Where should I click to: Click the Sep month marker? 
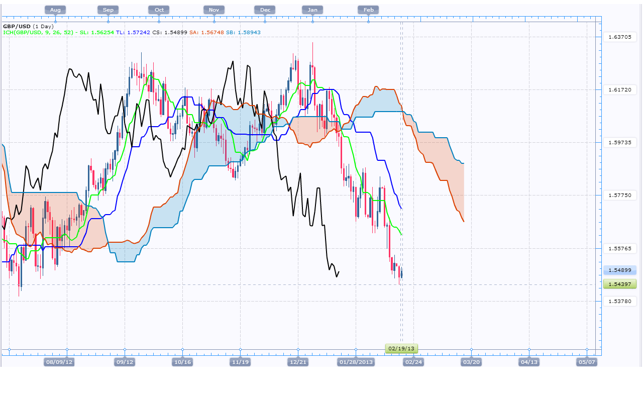[108, 10]
